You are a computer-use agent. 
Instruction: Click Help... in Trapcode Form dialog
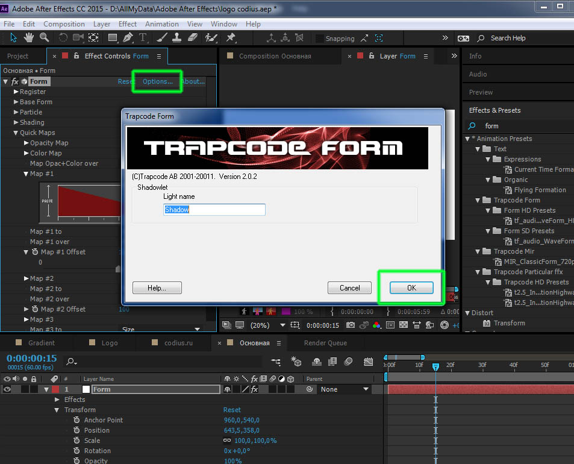coord(157,288)
